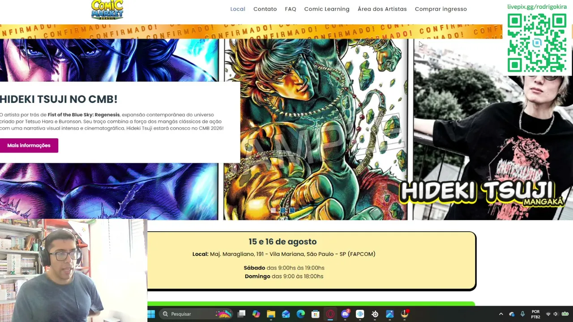Click the Domingo opening hours line

click(x=284, y=276)
